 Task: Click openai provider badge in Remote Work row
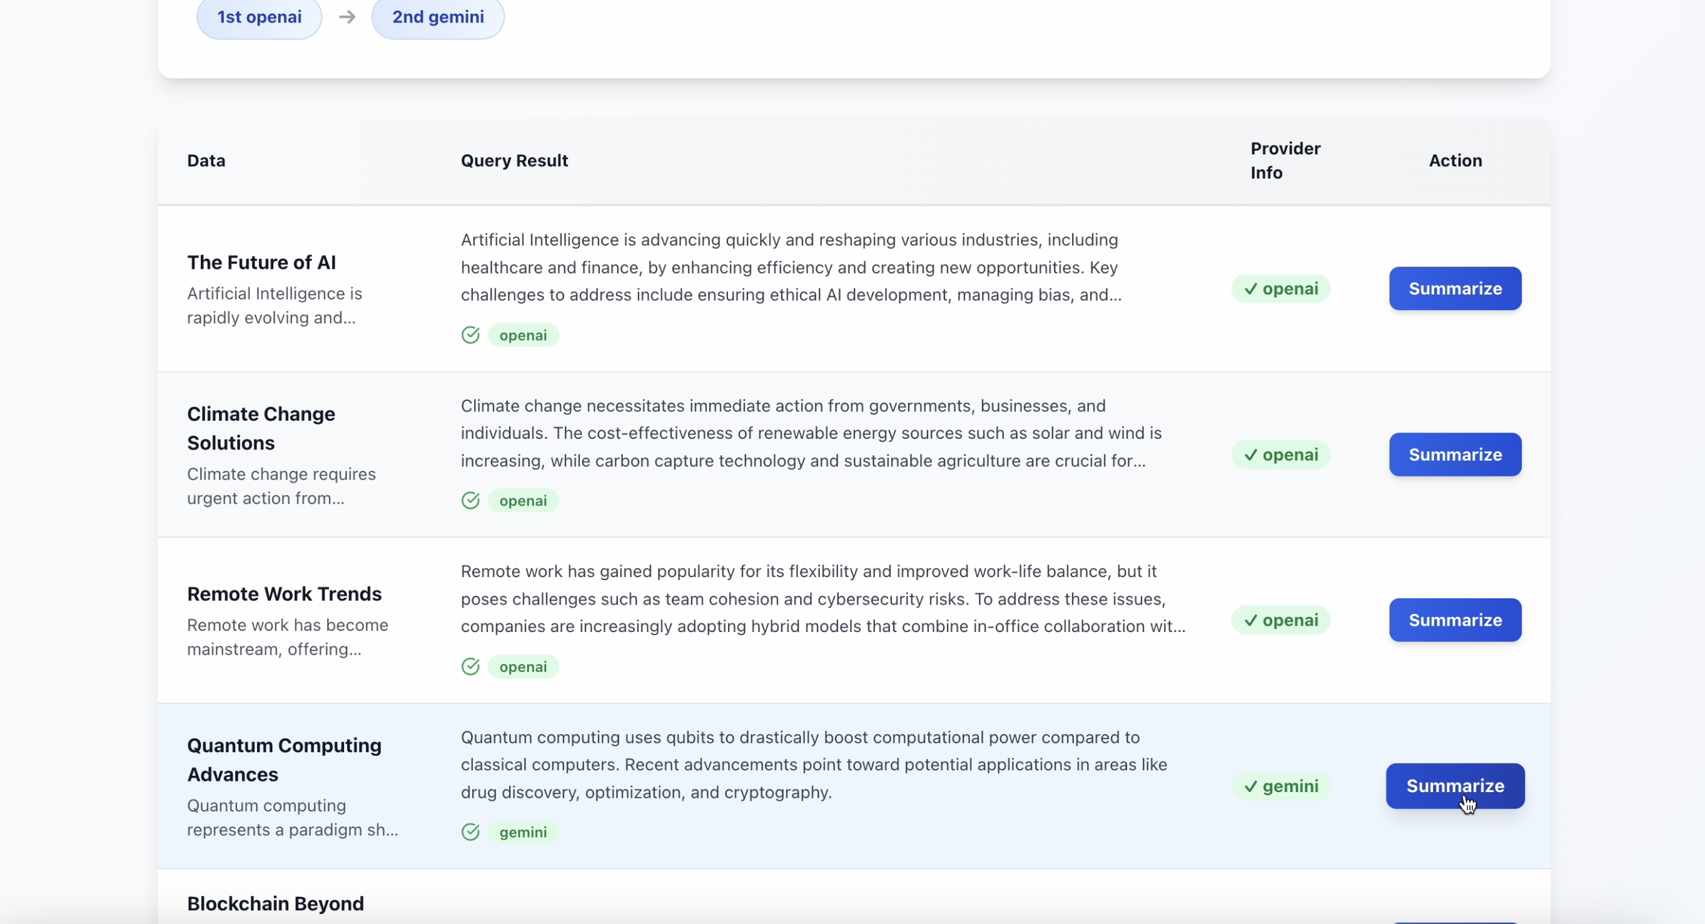pos(1280,620)
